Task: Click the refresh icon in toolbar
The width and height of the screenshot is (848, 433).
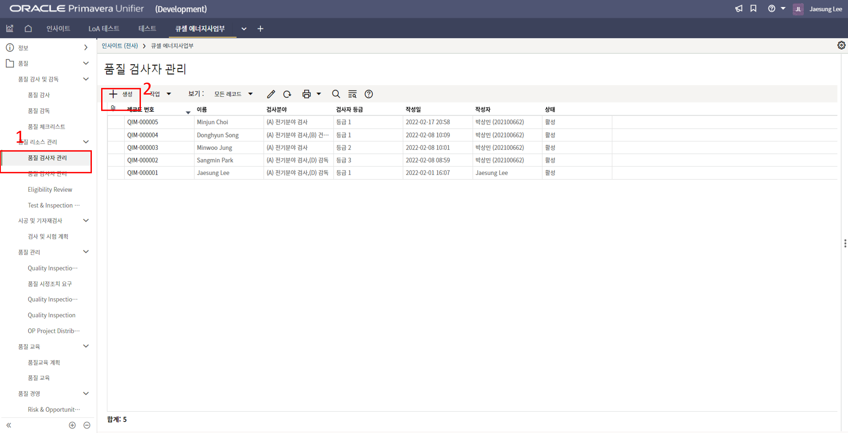Action: coord(287,94)
